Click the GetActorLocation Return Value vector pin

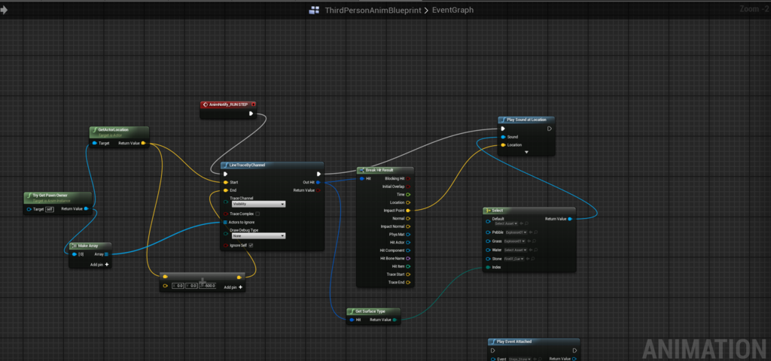[x=143, y=144]
